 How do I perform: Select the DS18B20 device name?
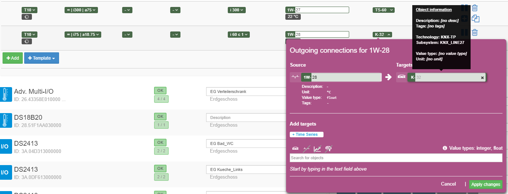pos(28,117)
